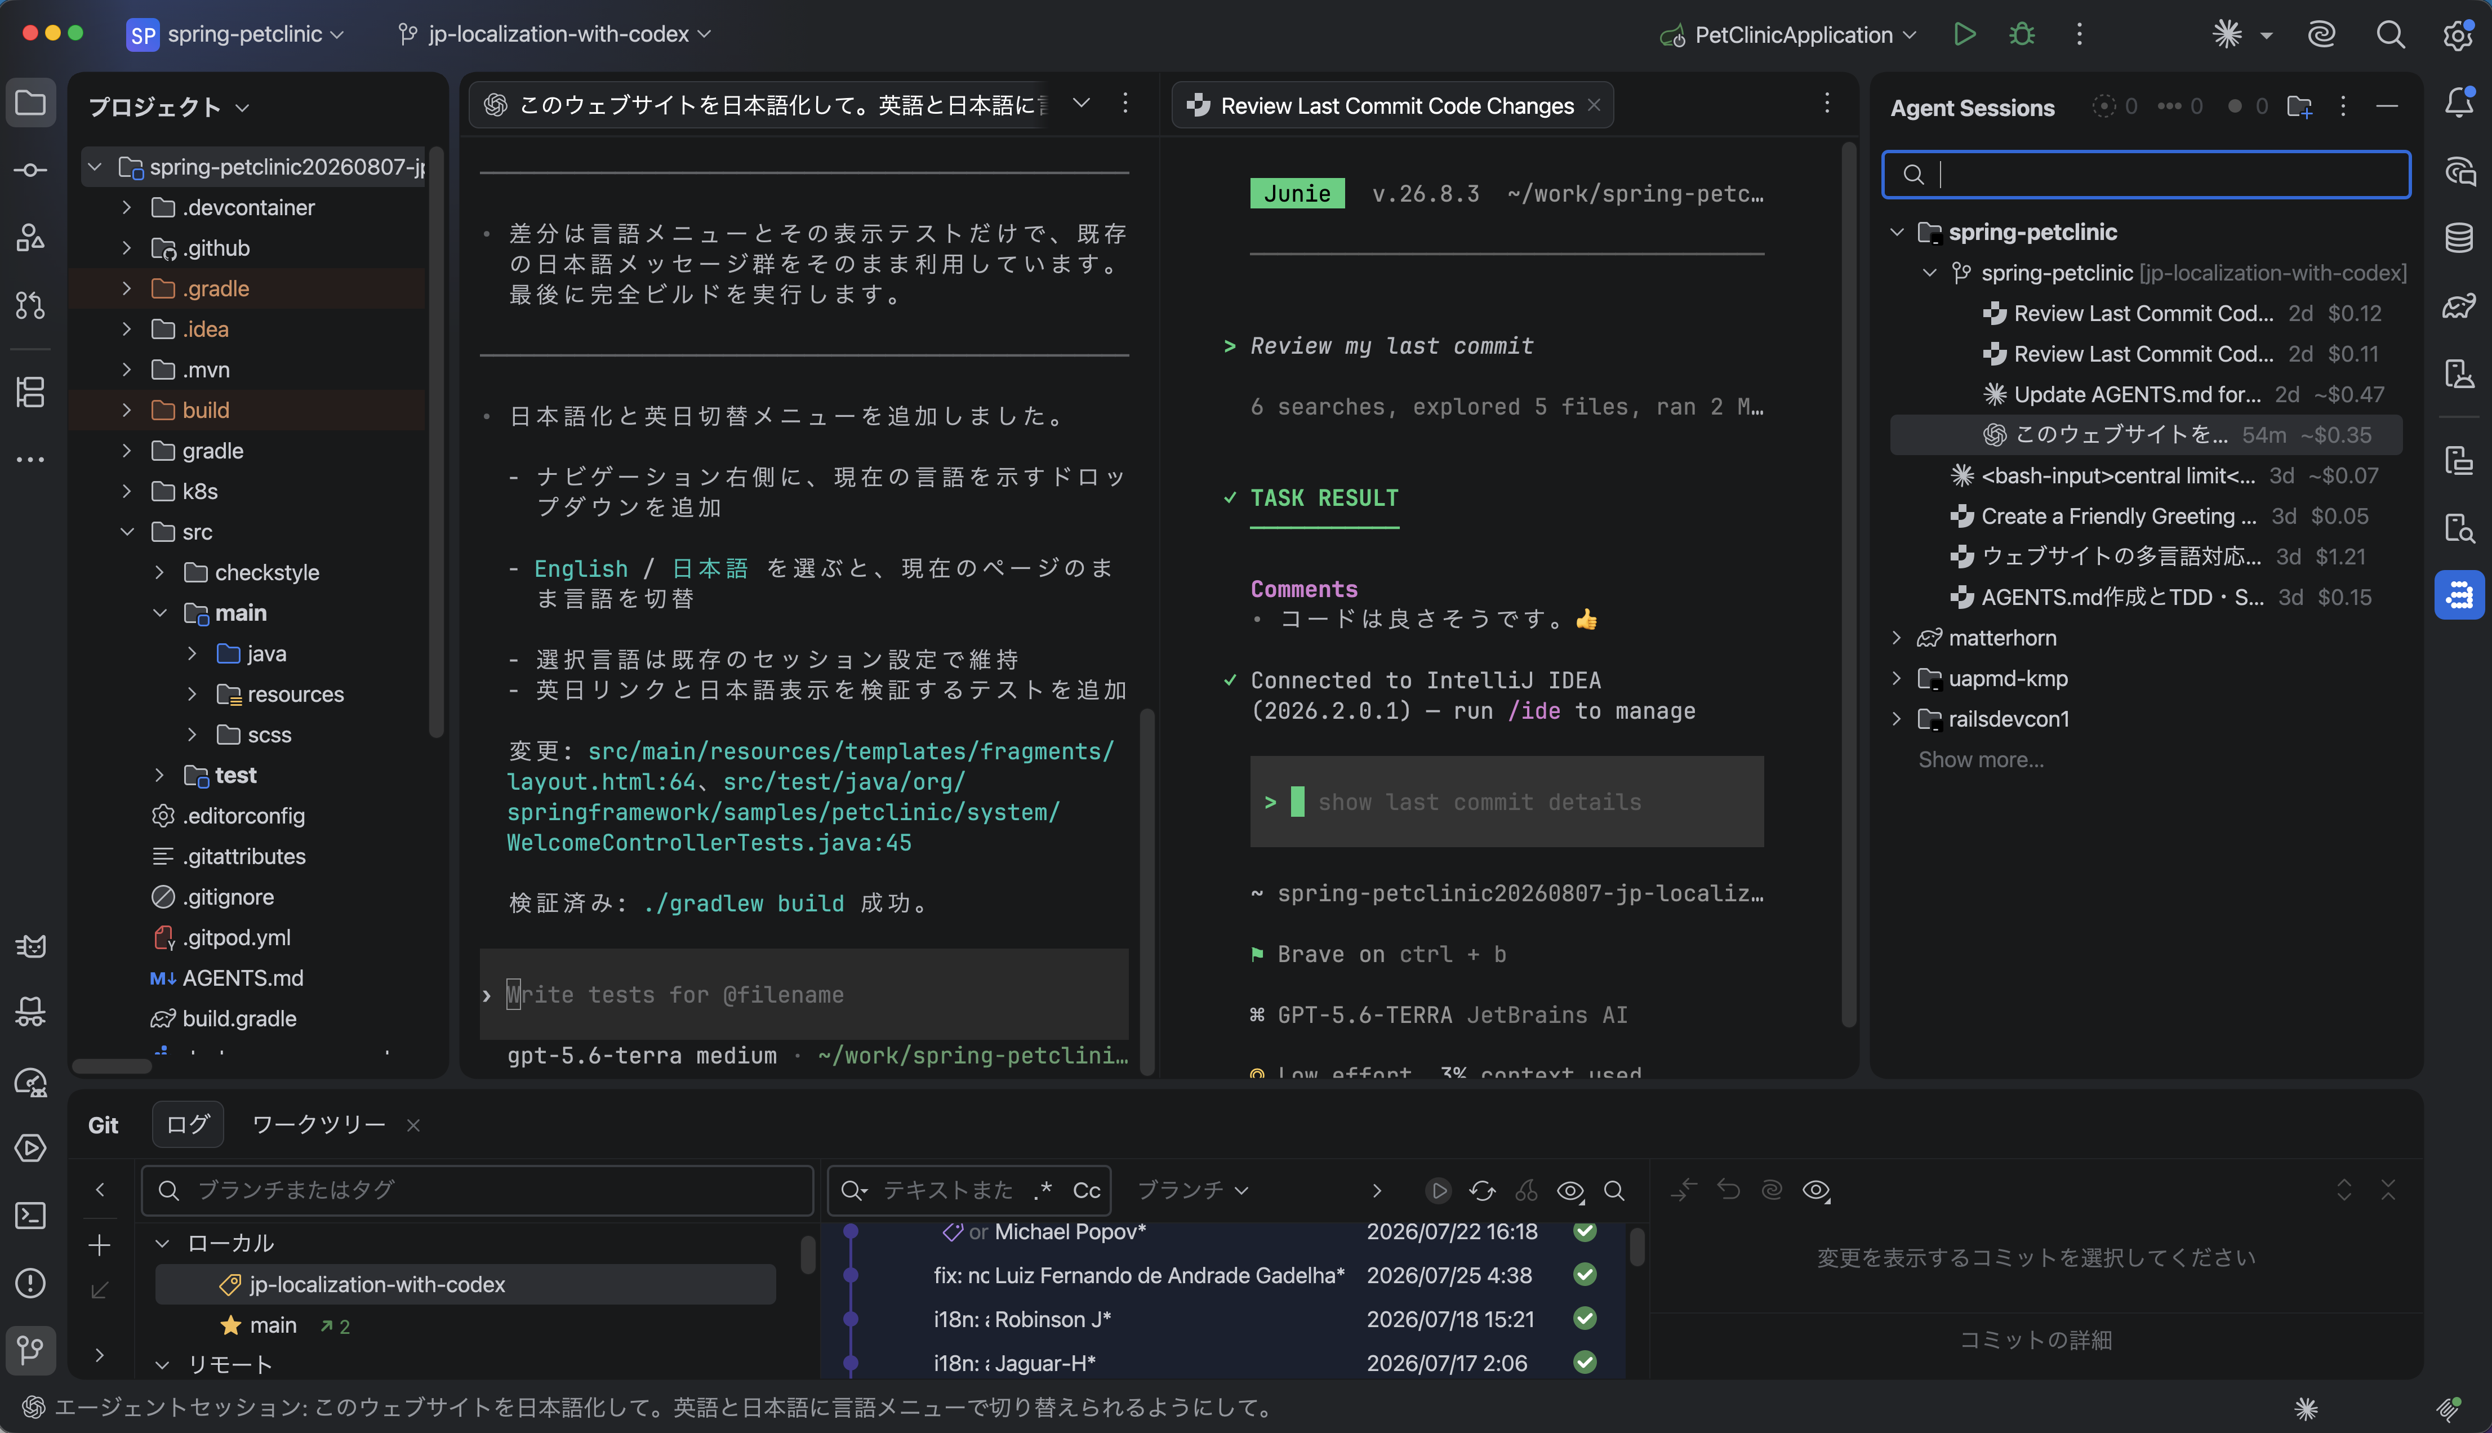Open AGENTS.md in project tree
2492x1433 pixels.
pos(243,978)
